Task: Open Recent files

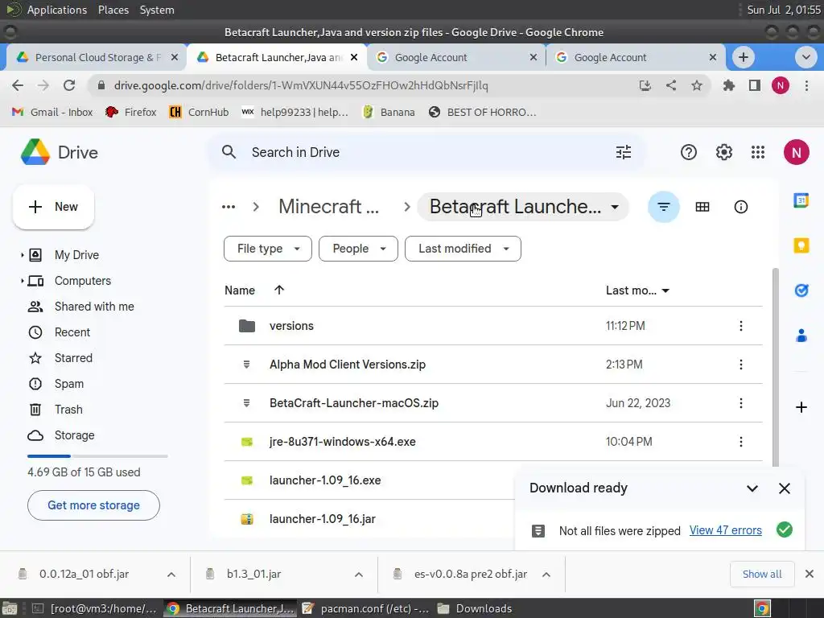Action: click(72, 332)
